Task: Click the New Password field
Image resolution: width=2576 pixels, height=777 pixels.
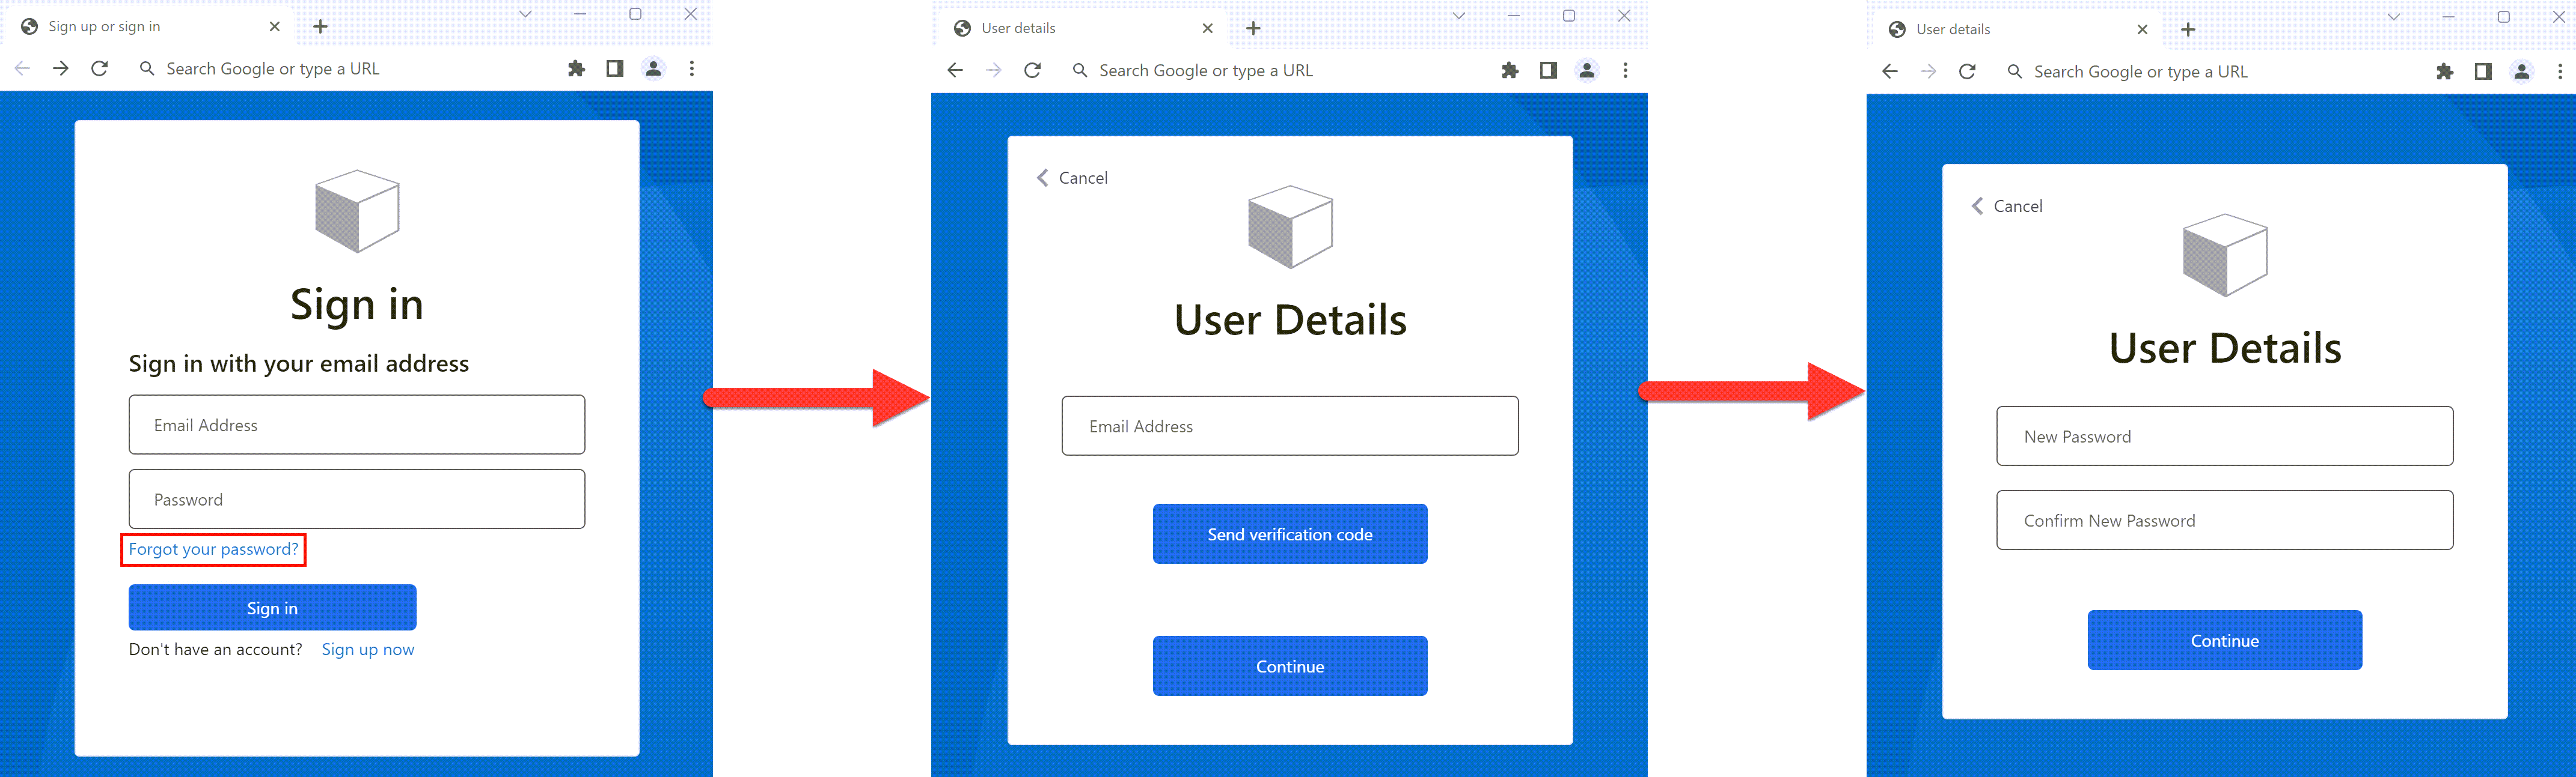Action: (2225, 435)
